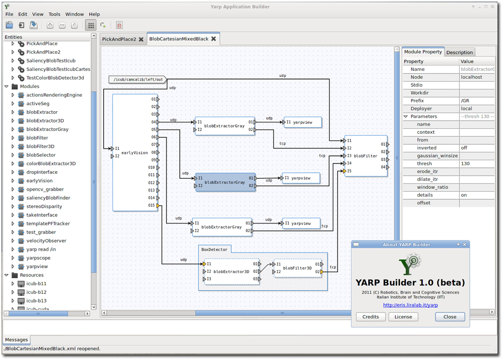Click the icub-b13 computer icon
The image size is (503, 360).
[21, 301]
